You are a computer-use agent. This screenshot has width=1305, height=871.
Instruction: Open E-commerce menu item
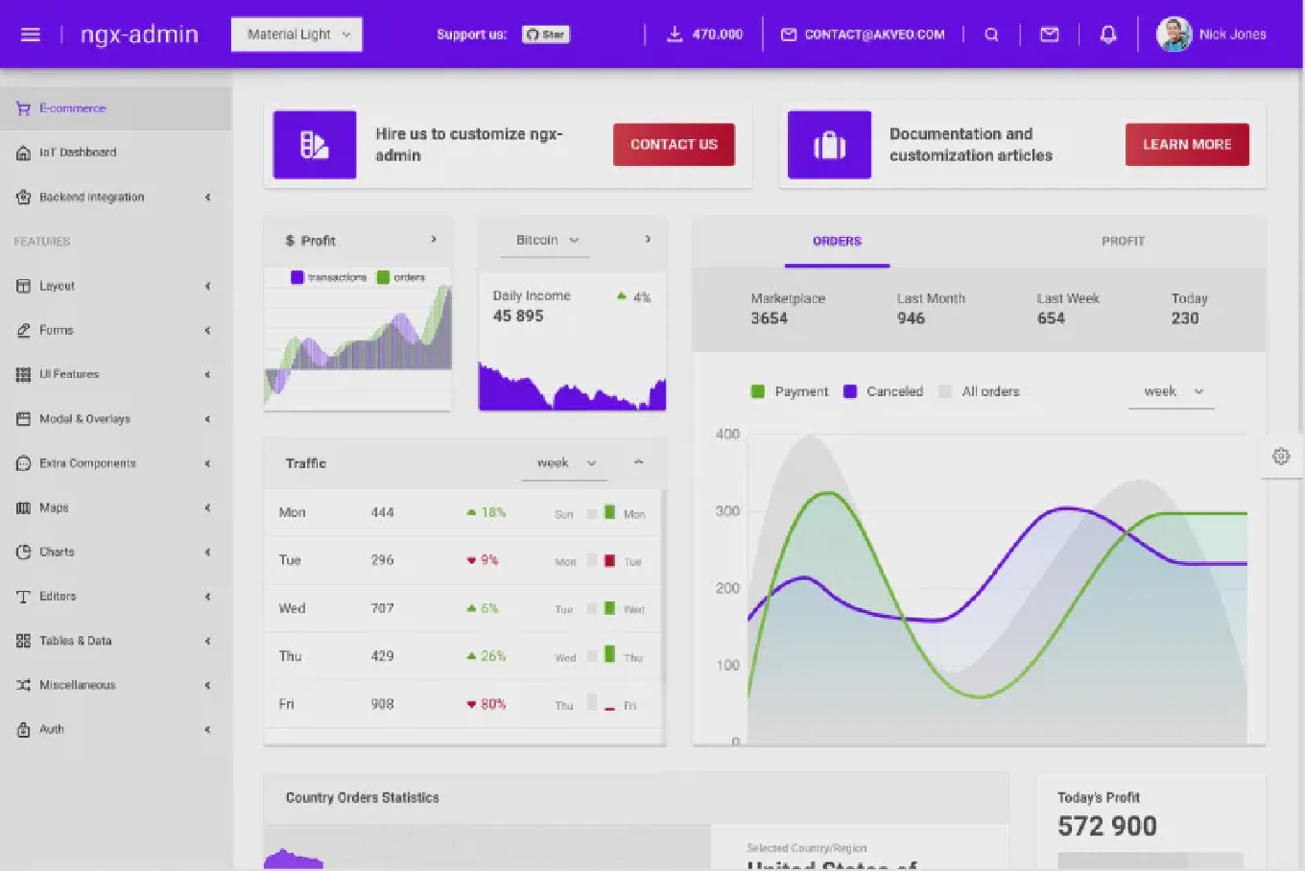[x=115, y=108]
